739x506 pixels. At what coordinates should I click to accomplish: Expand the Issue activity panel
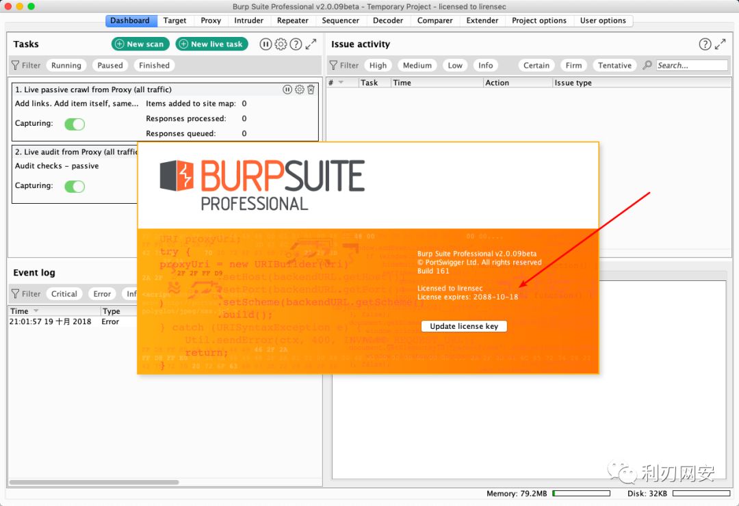tap(720, 44)
